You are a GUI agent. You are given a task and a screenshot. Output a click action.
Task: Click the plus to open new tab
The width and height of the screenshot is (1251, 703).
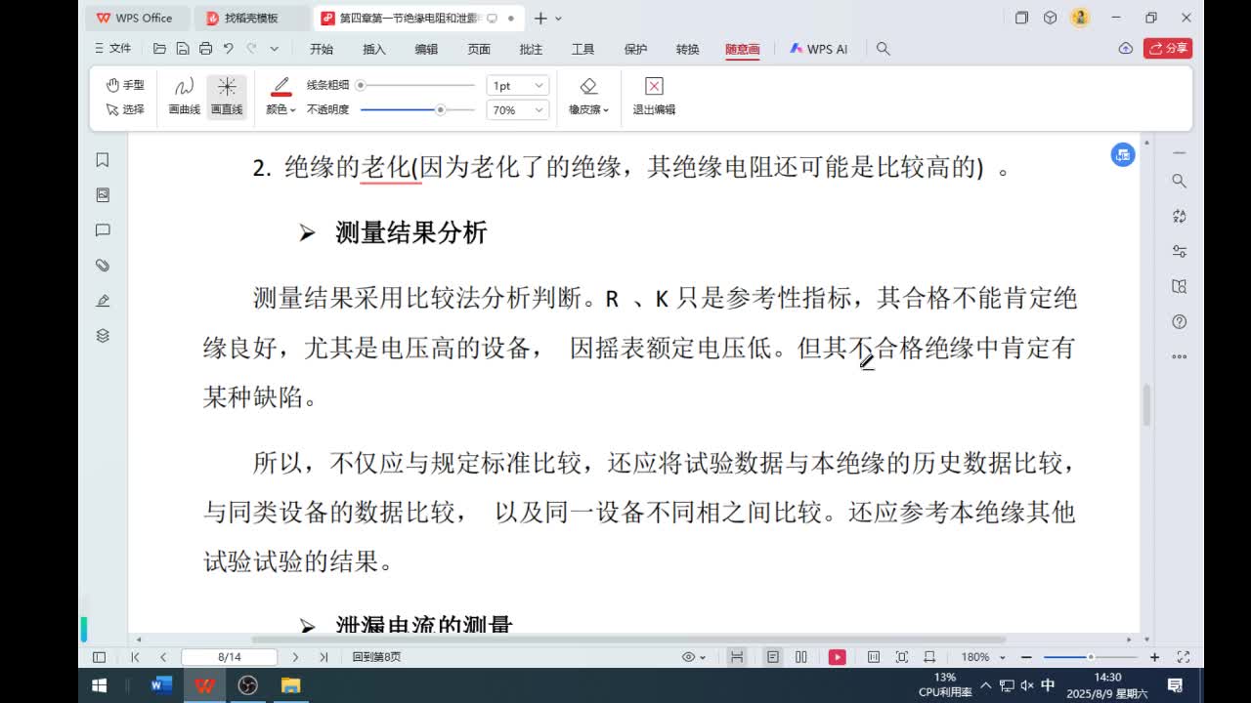click(540, 18)
